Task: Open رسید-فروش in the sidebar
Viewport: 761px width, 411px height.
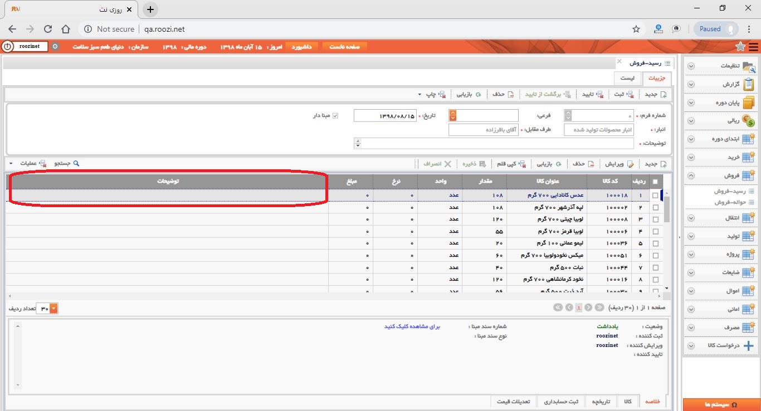Action: [x=730, y=191]
